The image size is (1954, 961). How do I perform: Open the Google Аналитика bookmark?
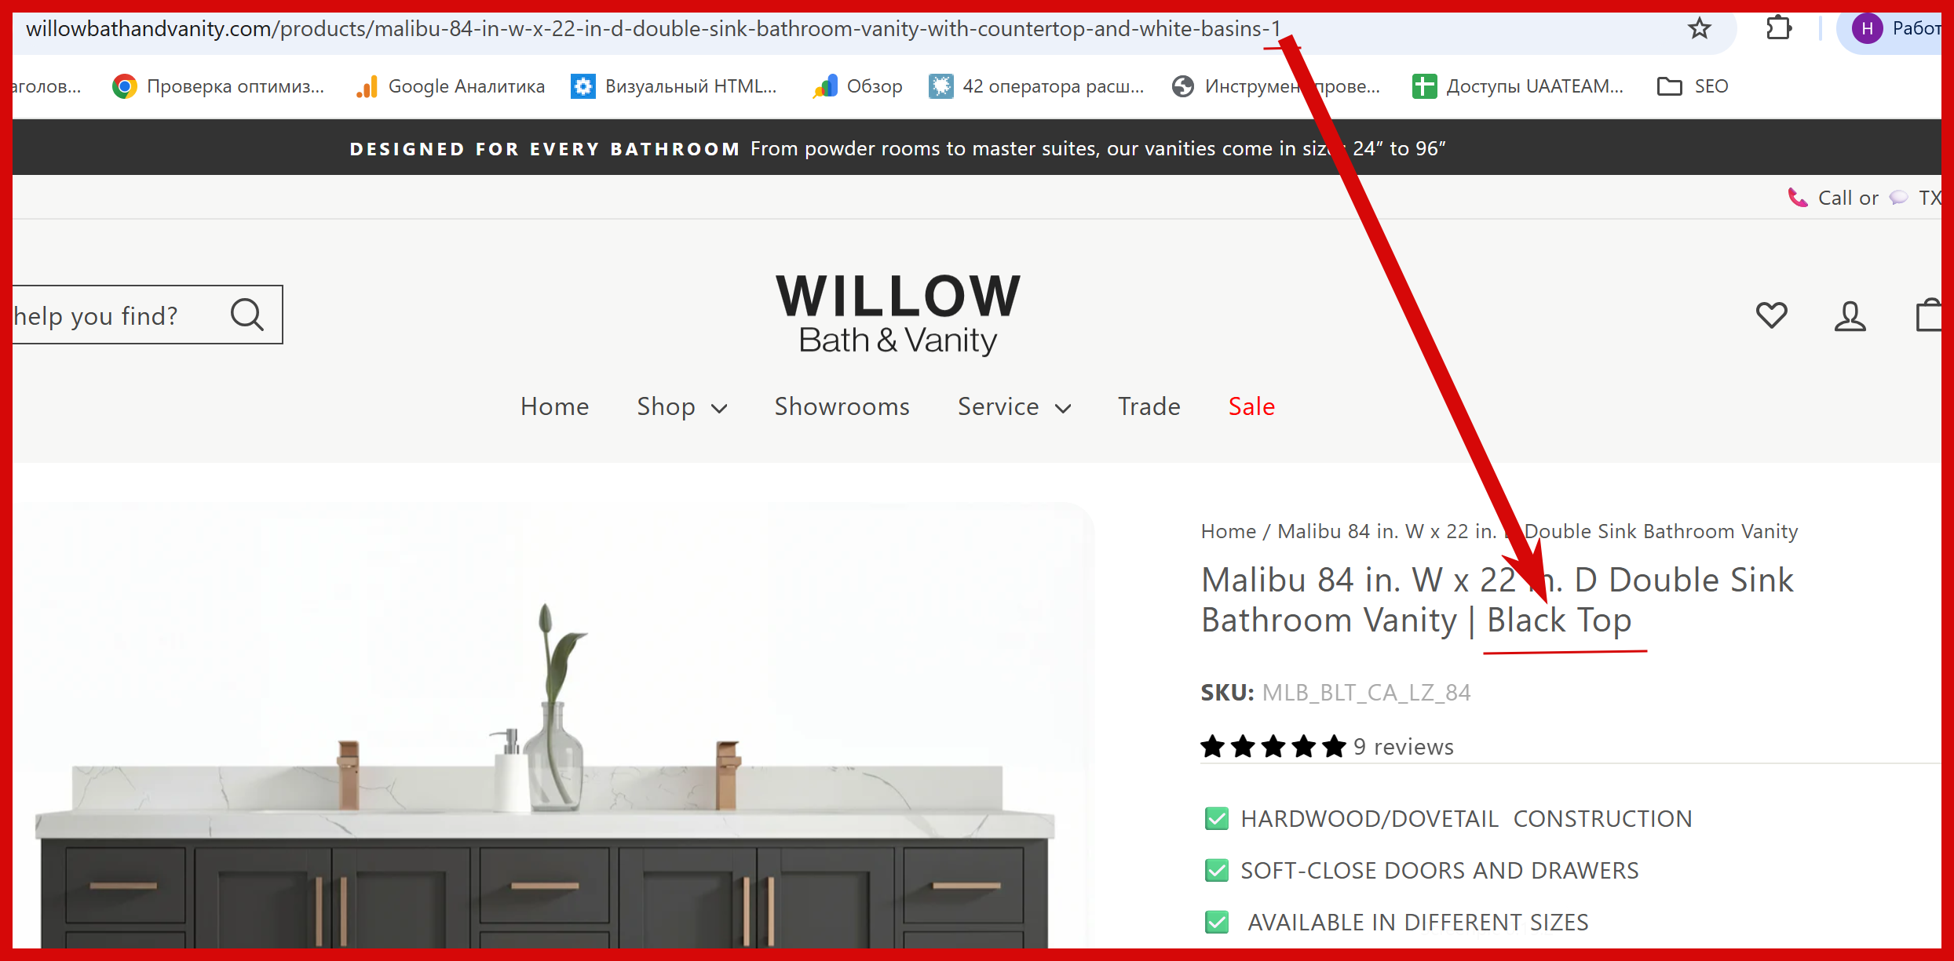tap(450, 86)
